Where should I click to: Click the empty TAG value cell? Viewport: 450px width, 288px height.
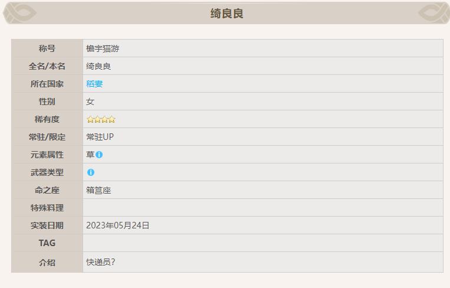click(262, 243)
